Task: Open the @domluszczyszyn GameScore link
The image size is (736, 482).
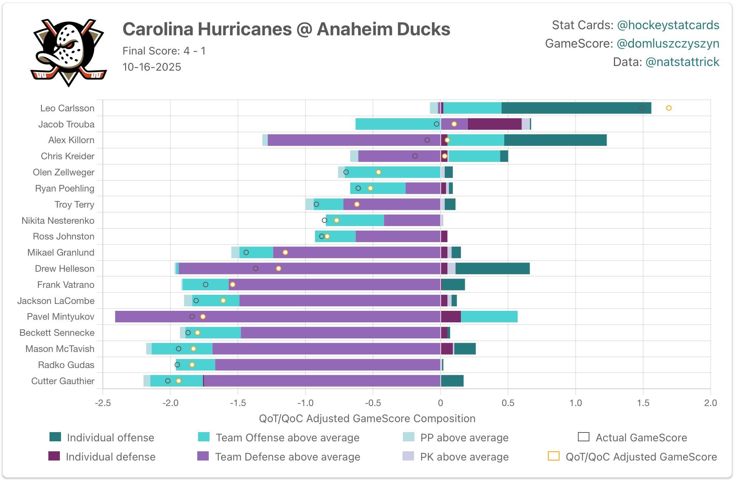Action: point(668,43)
